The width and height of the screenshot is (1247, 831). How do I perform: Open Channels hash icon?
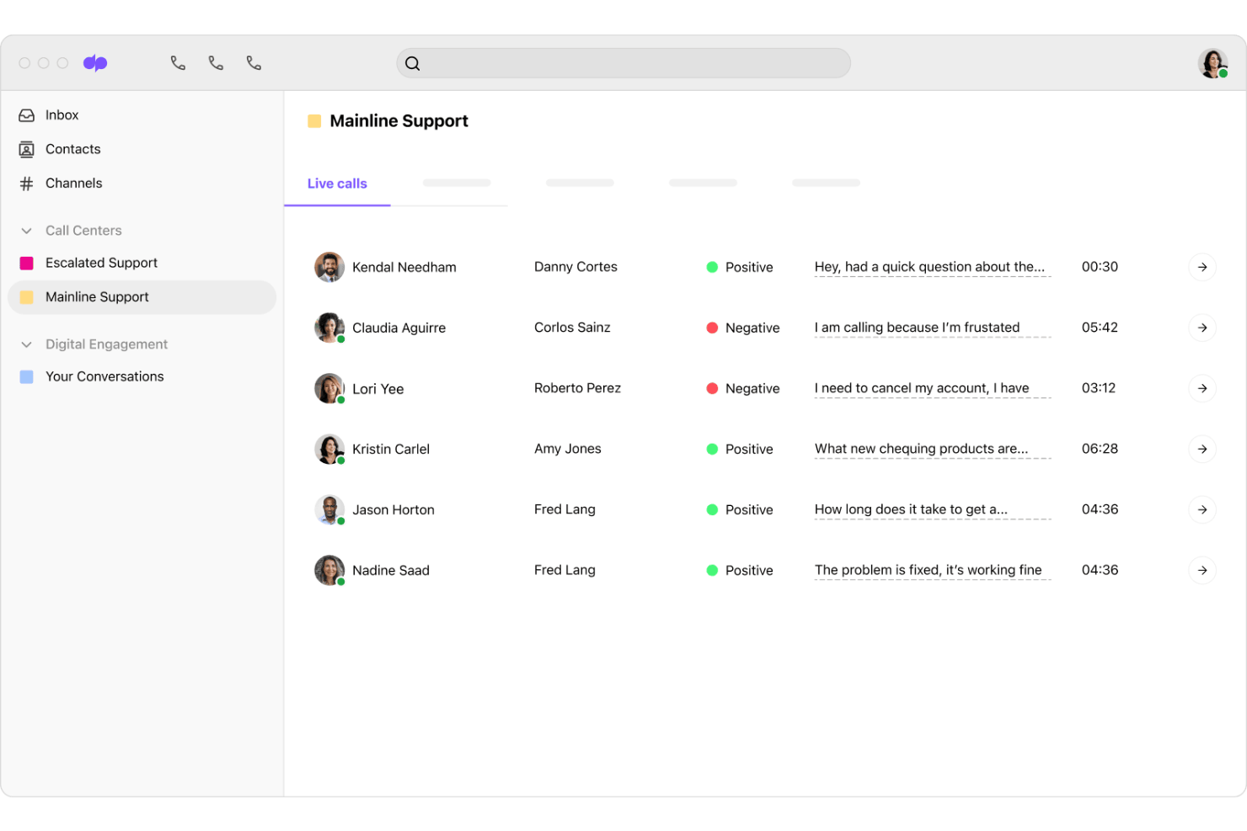(x=27, y=184)
